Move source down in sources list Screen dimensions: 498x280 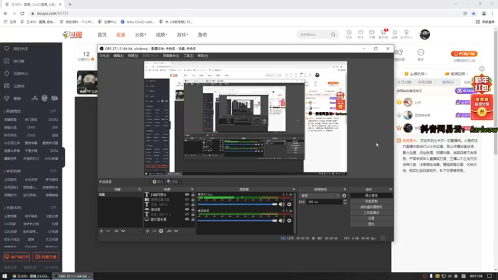[176, 231]
